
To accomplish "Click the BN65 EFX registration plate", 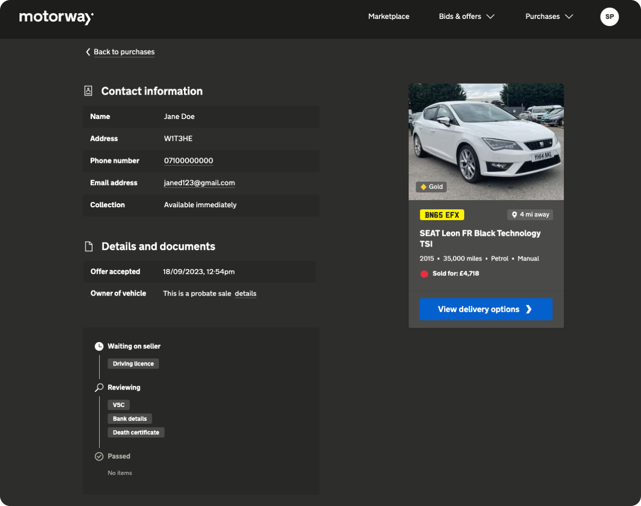I will 442,215.
